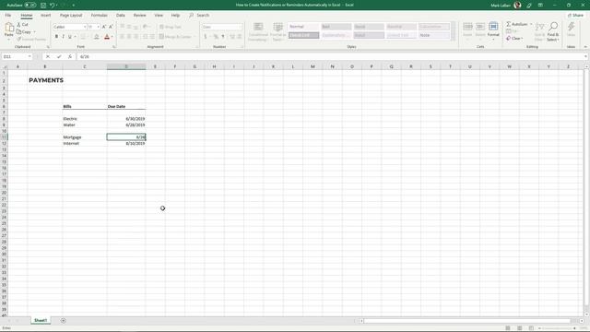Switch to the Page Layout tab
The image size is (590, 332).
pyautogui.click(x=71, y=15)
